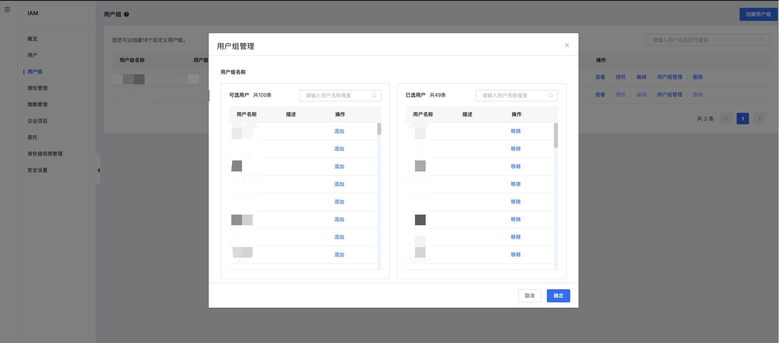The height and width of the screenshot is (343, 779).
Task: Click 添加 for the seventh available user
Action: tap(339, 237)
